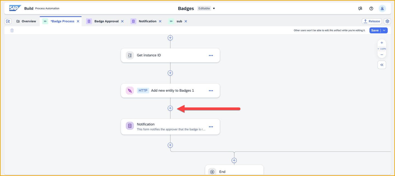This screenshot has width=395, height=176.
Task: Zoom in the canvas with plus icon
Action: (x=382, y=43)
